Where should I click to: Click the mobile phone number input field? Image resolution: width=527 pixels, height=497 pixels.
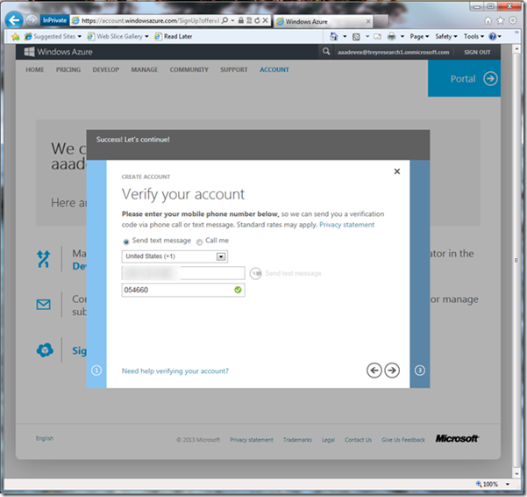coord(183,273)
